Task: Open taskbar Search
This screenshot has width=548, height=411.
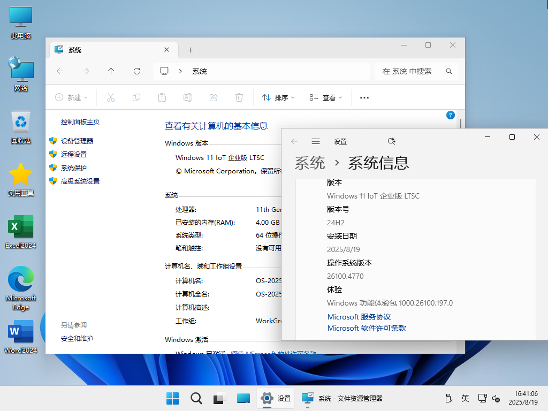Action: tap(196, 398)
